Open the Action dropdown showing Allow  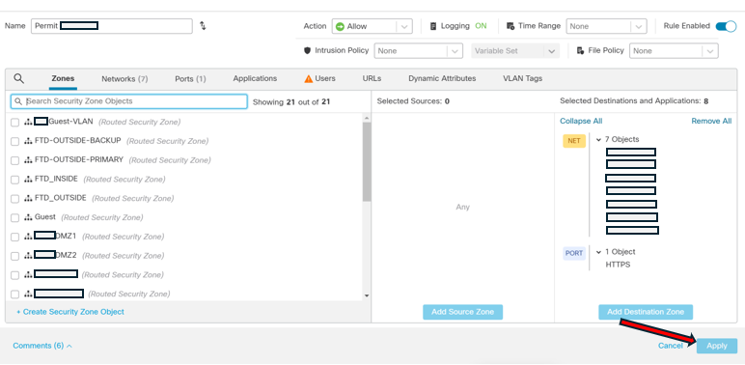[x=372, y=27]
